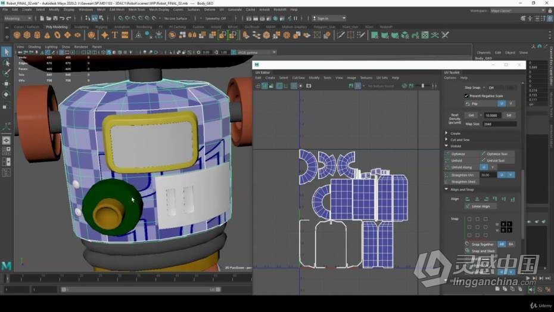The height and width of the screenshot is (312, 554).
Task: Toggle the Flip V direction button
Action: (511, 104)
